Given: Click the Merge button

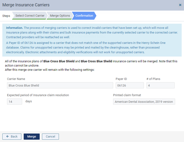Looking at the screenshot, I should click(32, 136).
